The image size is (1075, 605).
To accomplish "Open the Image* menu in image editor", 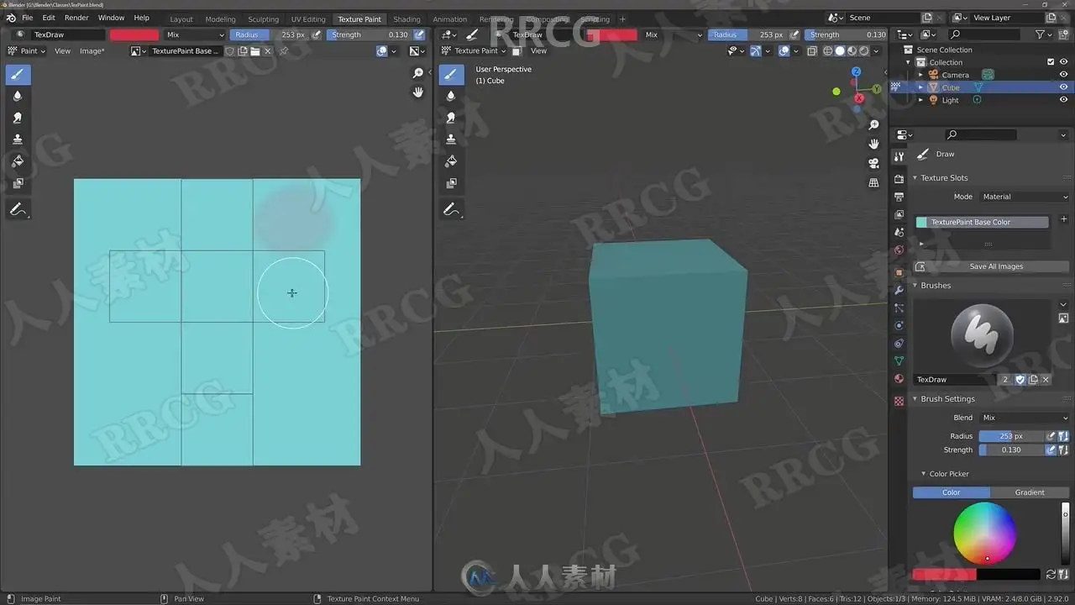I will point(92,51).
